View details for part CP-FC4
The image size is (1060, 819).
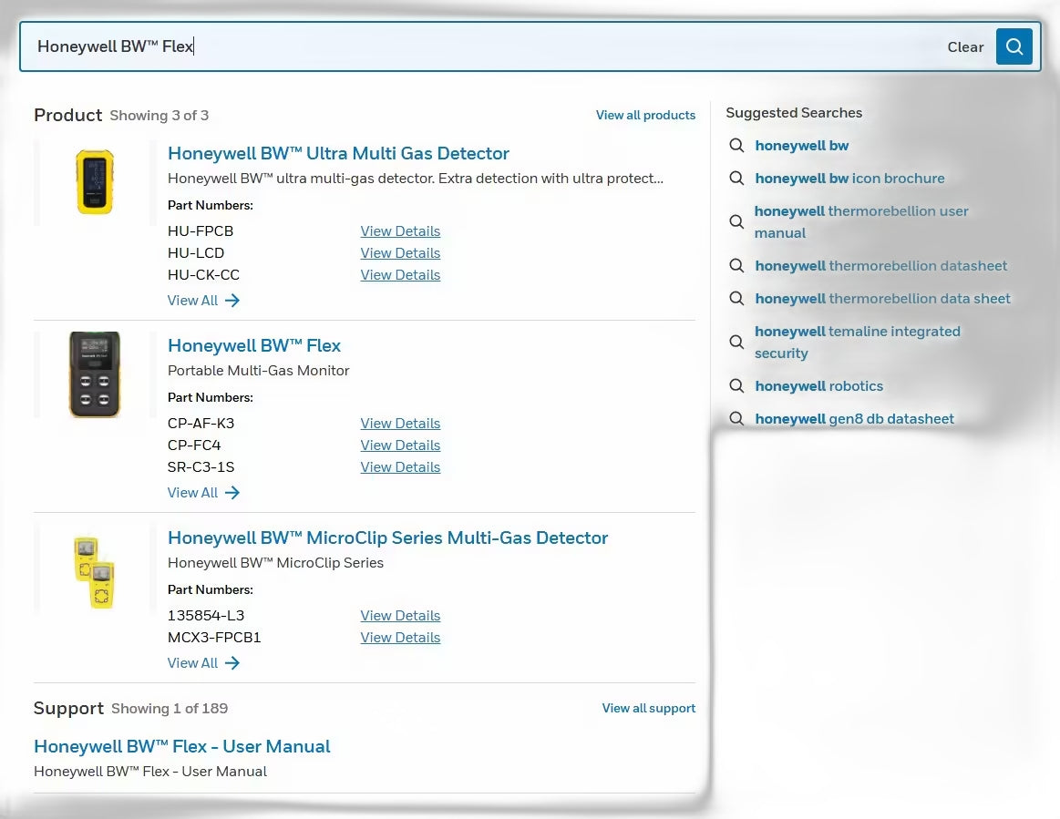400,445
